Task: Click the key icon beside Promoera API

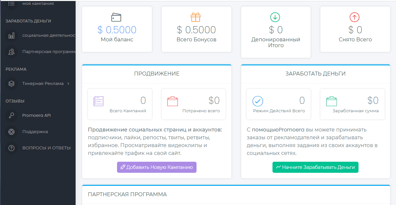Action: coord(11,116)
